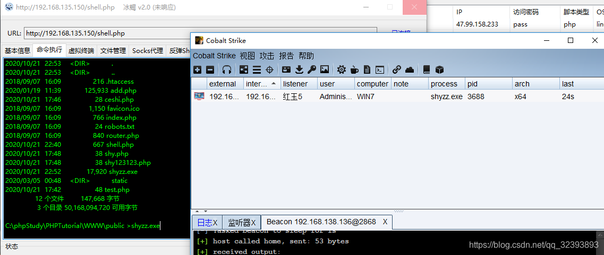The image size is (604, 255).
Task: Switch to the Socks代理 tab
Action: (148, 50)
